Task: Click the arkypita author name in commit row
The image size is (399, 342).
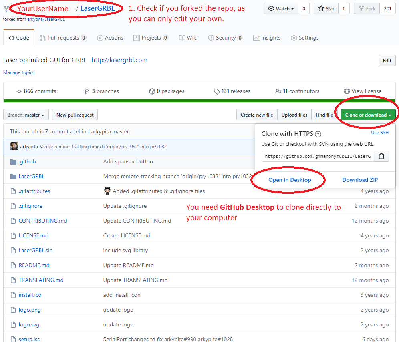Action: tap(29, 147)
